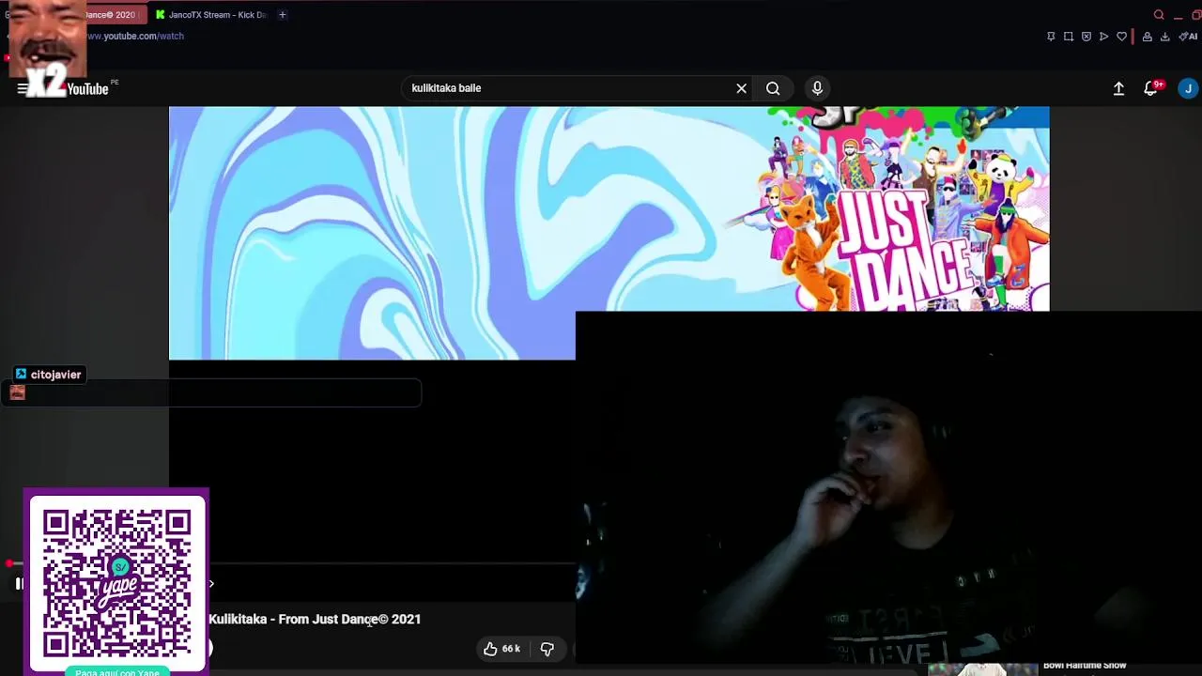
Task: Open browser snapshot capture tool
Action: pos(1069,37)
